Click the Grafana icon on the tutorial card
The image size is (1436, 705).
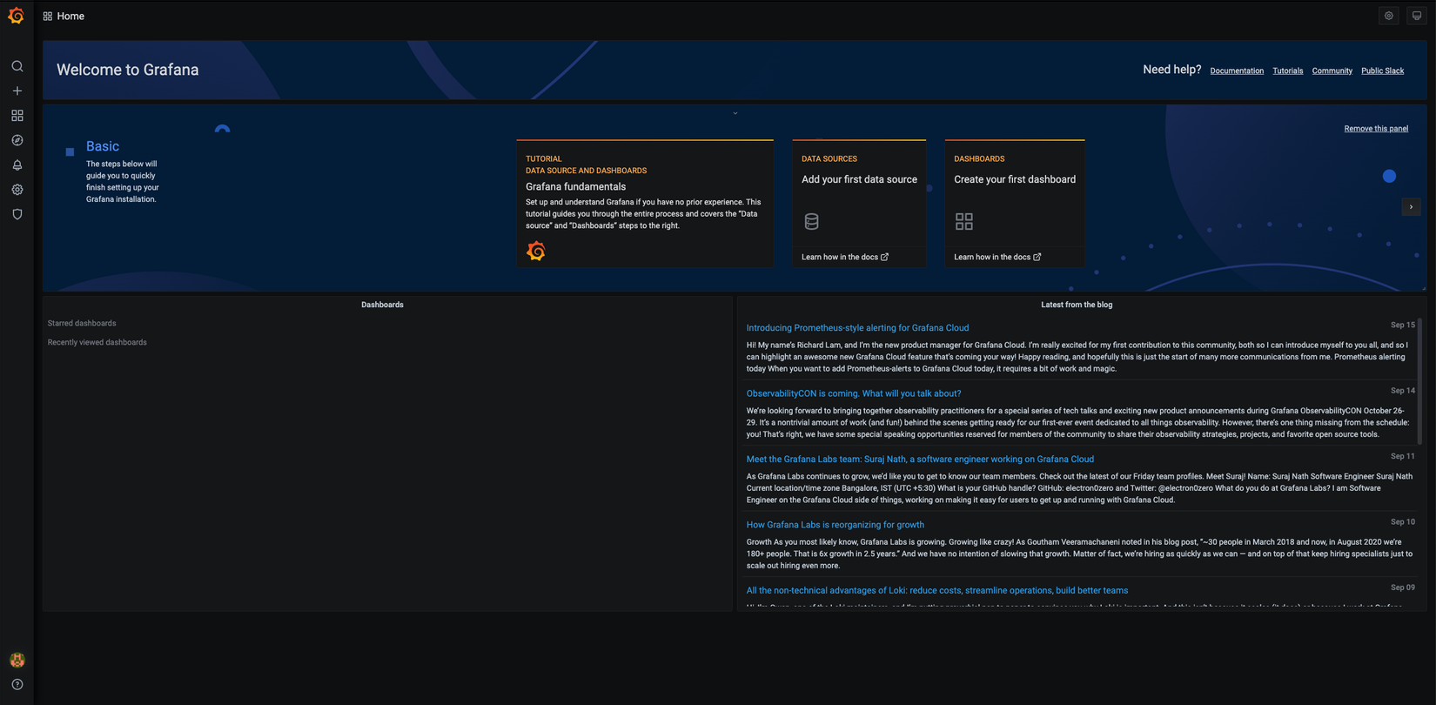tap(536, 251)
